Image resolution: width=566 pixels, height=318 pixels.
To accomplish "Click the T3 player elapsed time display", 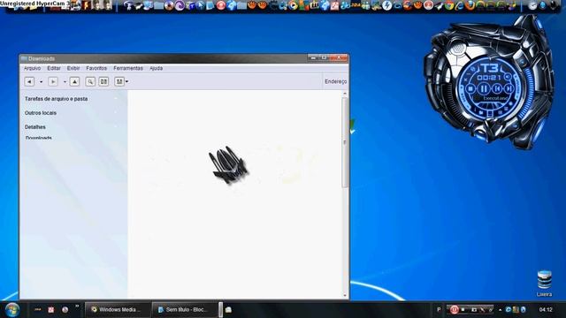I will (x=489, y=77).
